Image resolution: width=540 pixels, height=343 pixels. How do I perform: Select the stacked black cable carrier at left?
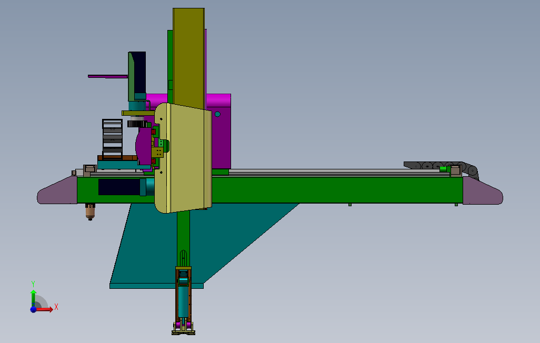[x=112, y=139]
